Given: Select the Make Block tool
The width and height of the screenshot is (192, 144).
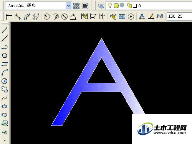Looking at the screenshot, I should (5, 132).
